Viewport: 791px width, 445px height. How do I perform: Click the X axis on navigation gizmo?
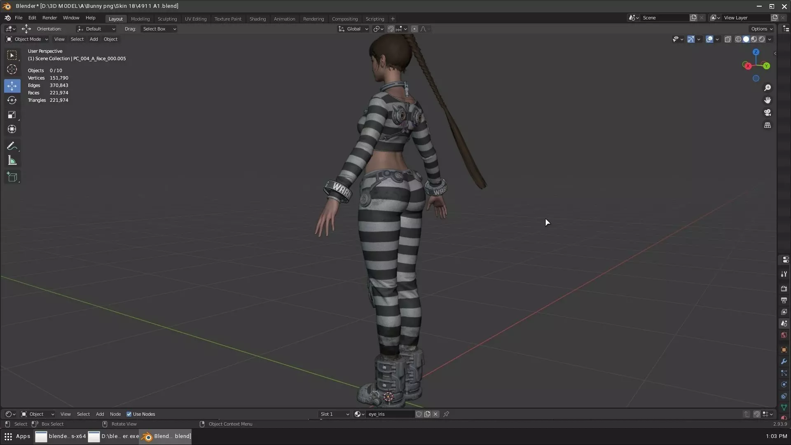pos(748,66)
